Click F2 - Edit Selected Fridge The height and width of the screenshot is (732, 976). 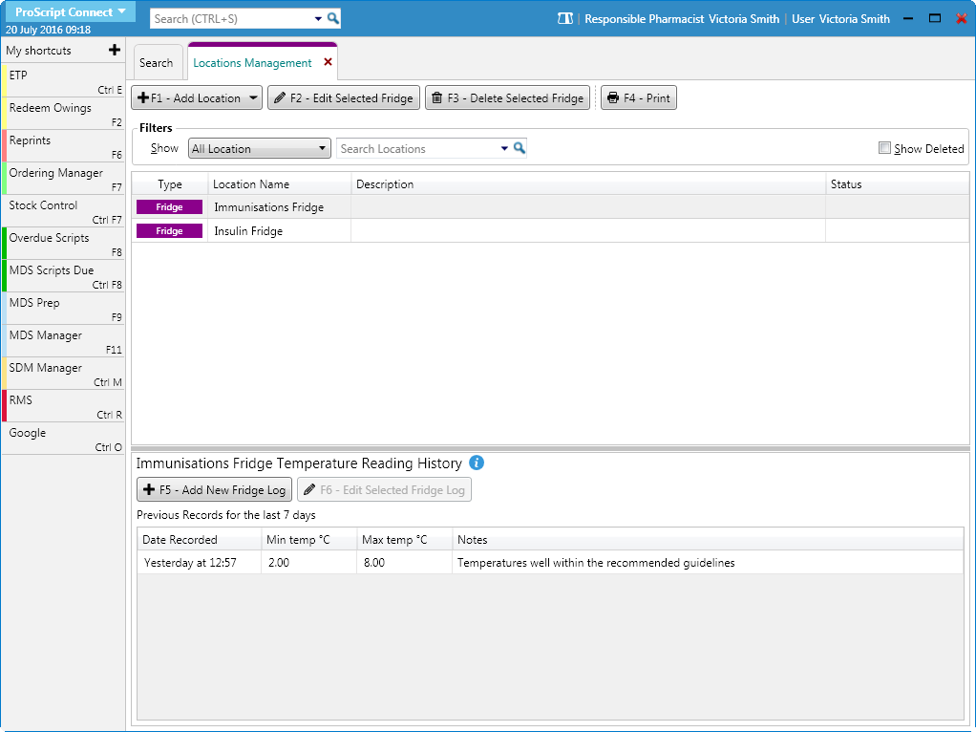344,97
